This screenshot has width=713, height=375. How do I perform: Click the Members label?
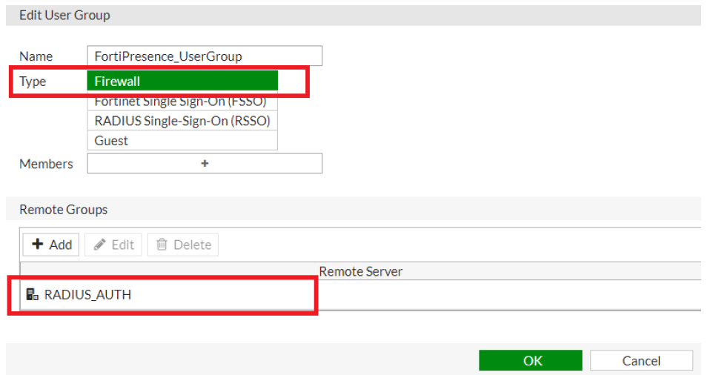(x=46, y=164)
